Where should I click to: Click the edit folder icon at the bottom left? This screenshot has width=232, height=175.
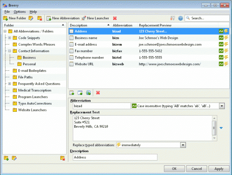coord(14,158)
